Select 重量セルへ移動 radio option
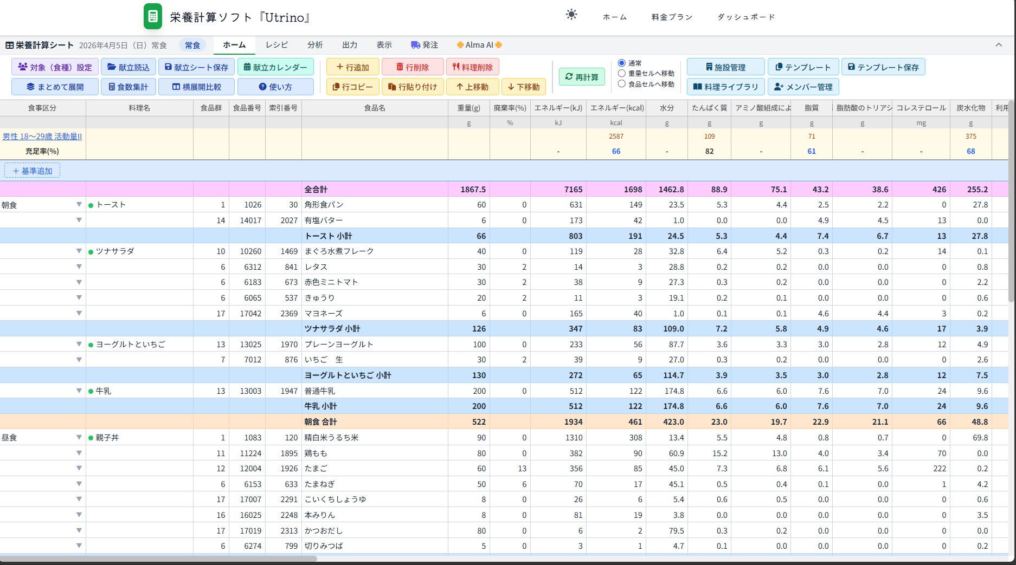The image size is (1016, 565). pyautogui.click(x=622, y=73)
